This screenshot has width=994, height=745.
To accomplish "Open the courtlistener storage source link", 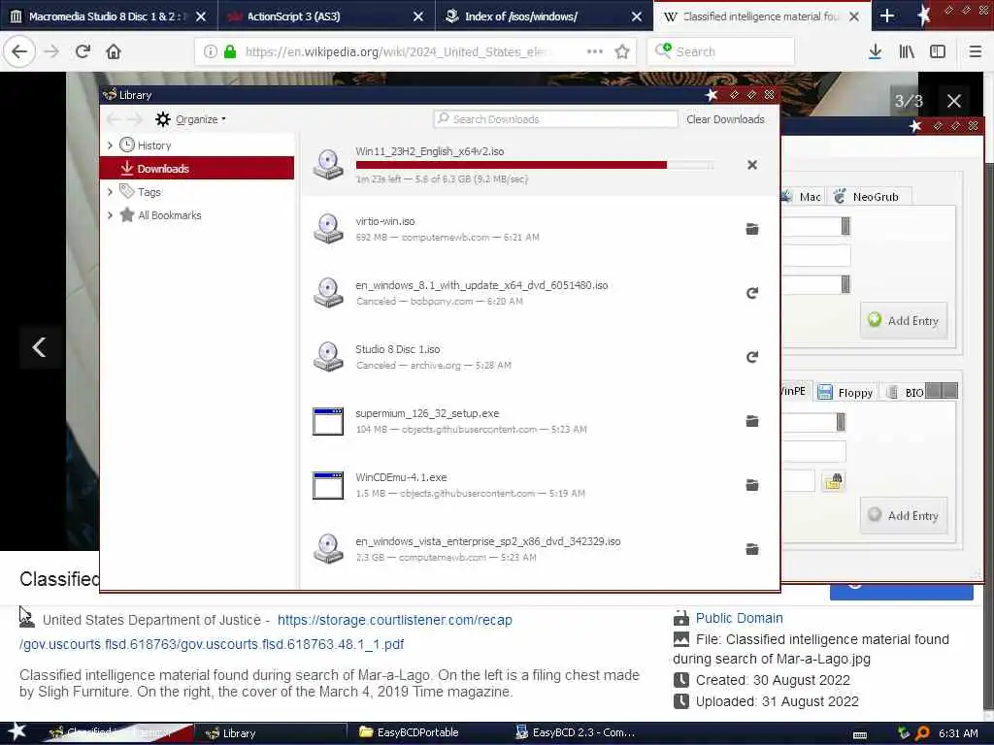I will (394, 620).
